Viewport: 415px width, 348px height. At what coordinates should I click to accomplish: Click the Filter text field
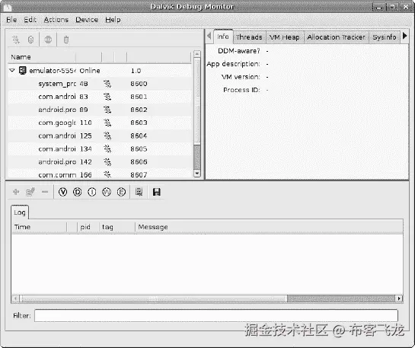pyautogui.click(x=216, y=315)
